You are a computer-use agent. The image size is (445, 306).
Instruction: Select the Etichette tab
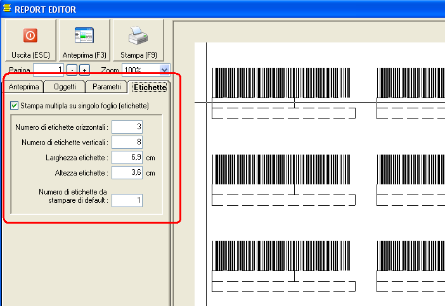pos(150,87)
